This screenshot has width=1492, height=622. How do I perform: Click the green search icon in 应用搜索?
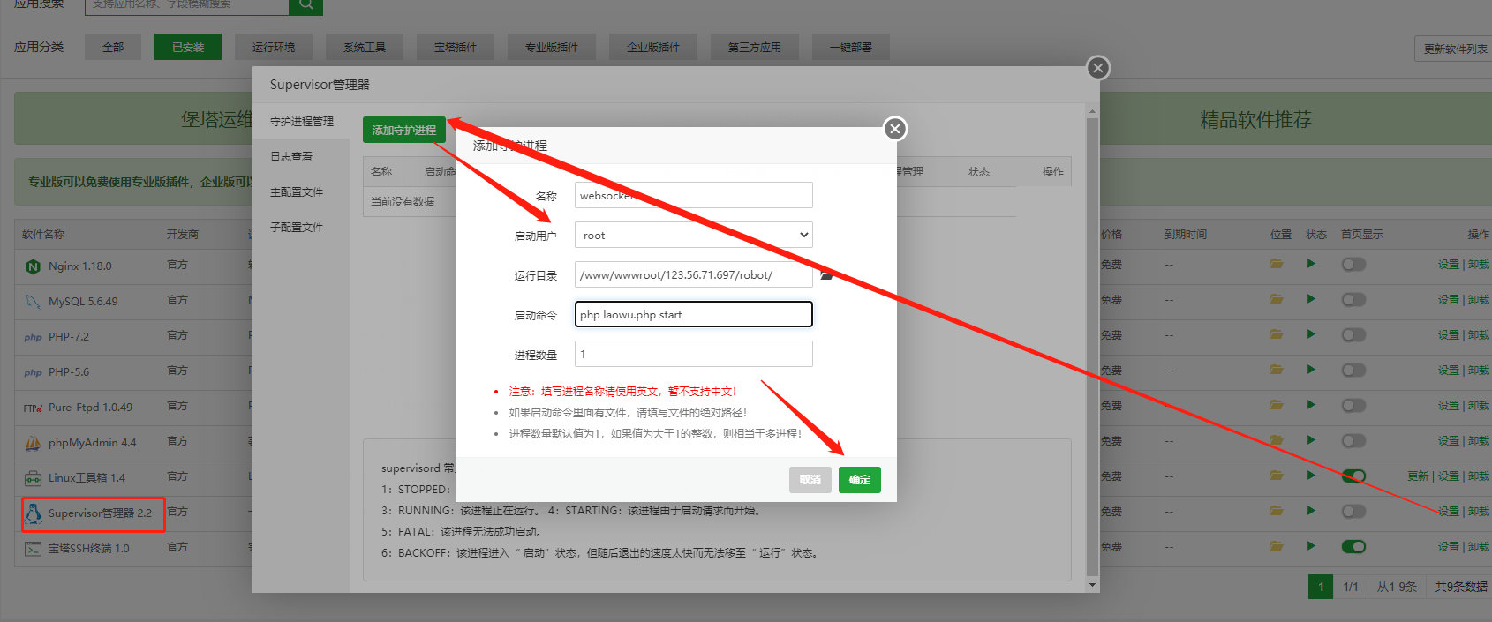pos(305,5)
